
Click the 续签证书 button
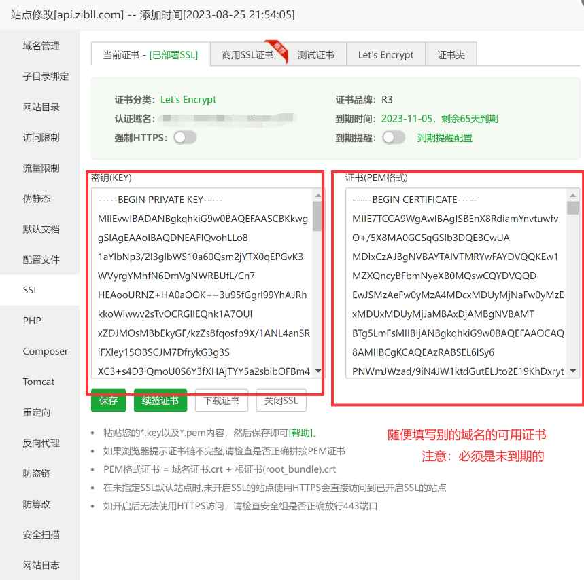coord(160,401)
